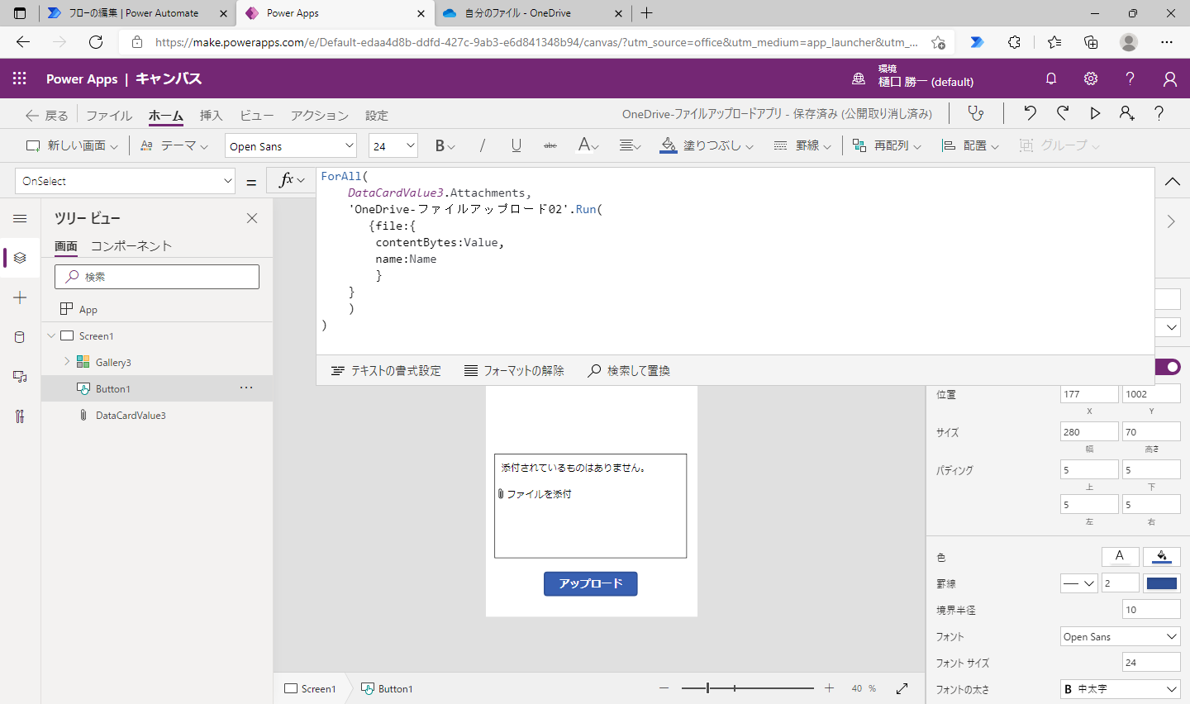Click アップロード button on canvas
1190x704 pixels.
590,583
